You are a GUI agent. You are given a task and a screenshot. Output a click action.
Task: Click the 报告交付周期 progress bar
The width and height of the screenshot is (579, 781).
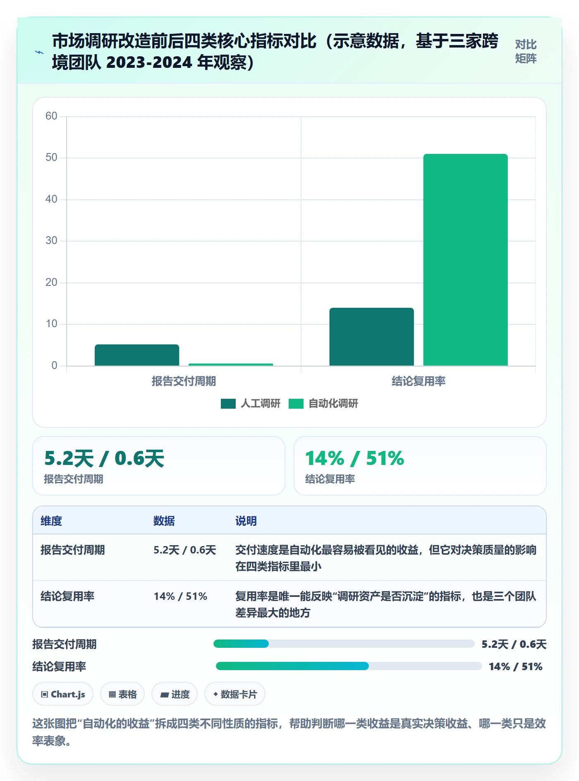click(344, 644)
